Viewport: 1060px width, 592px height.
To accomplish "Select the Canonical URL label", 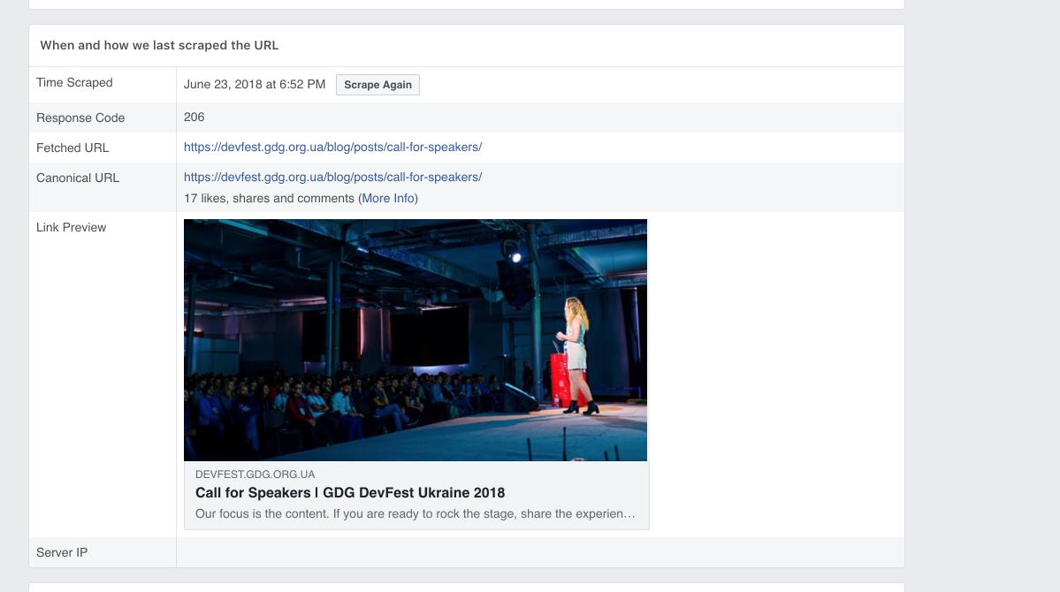I will [x=78, y=178].
